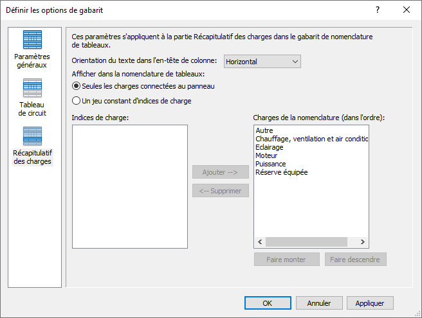The width and height of the screenshot is (422, 318).
Task: Click the Ajouter --> button
Action: pyautogui.click(x=220, y=172)
